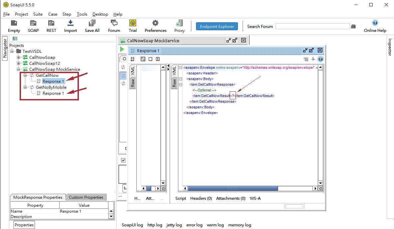Image resolution: width=394 pixels, height=229 pixels.
Task: Open the Tools menu
Action: tap(82, 14)
